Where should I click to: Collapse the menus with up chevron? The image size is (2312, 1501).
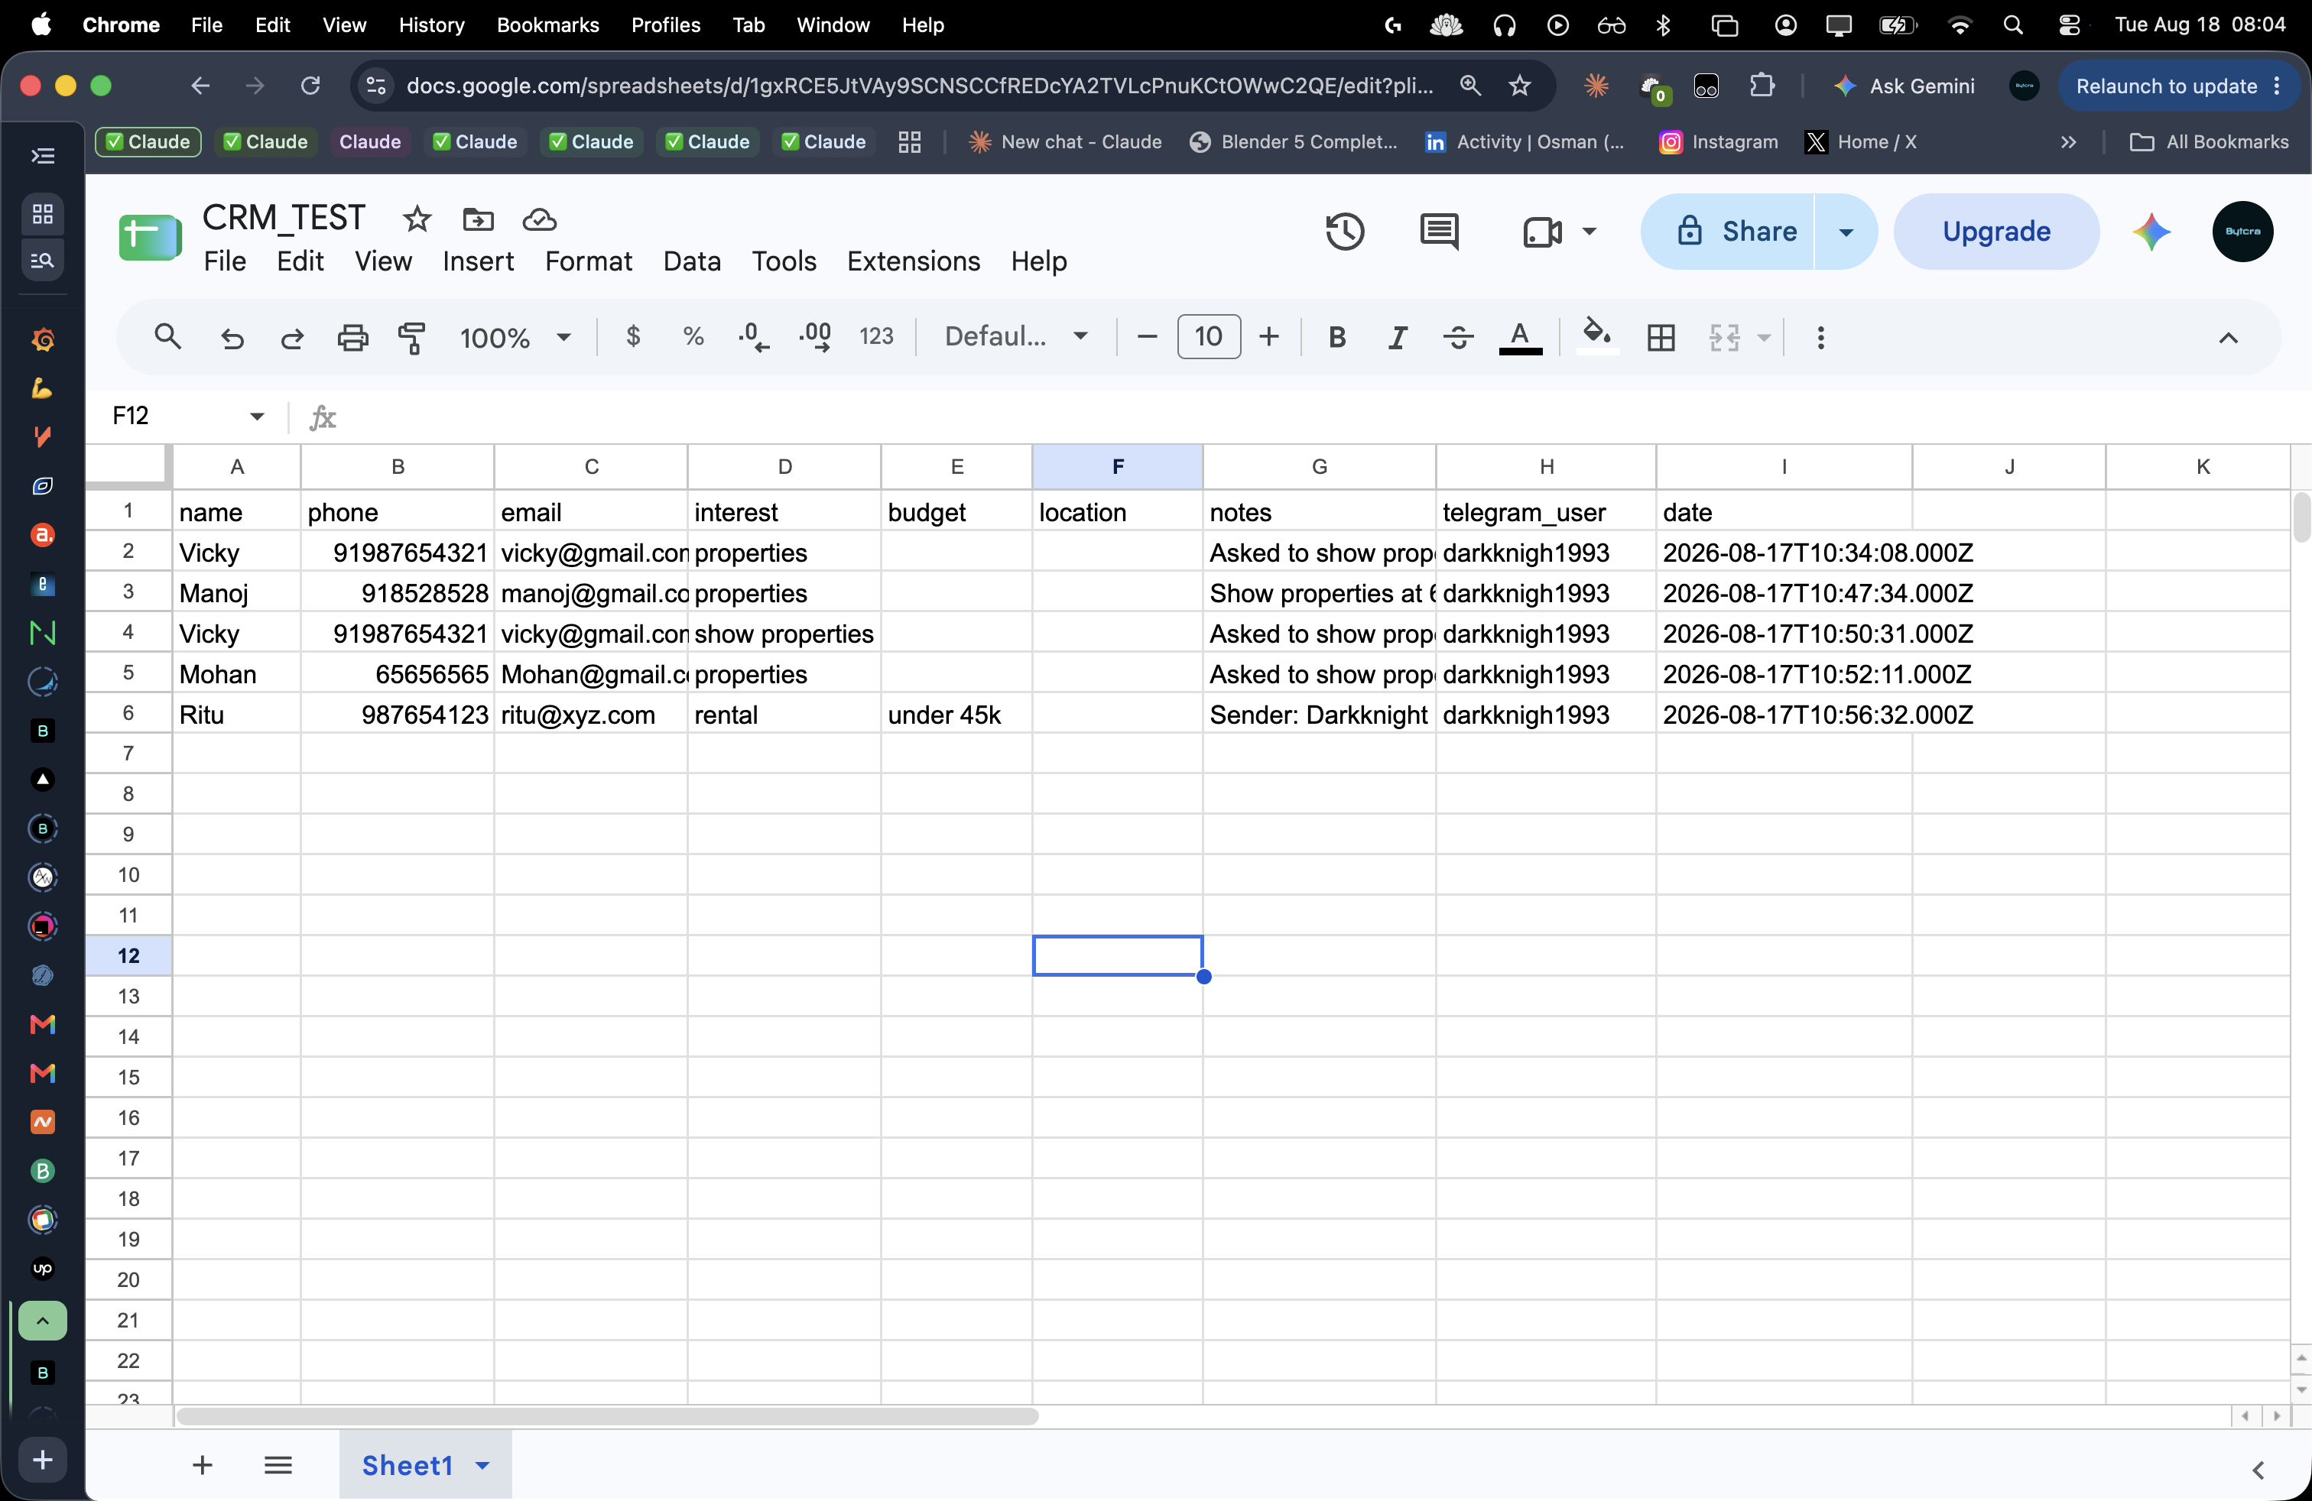tap(2227, 338)
